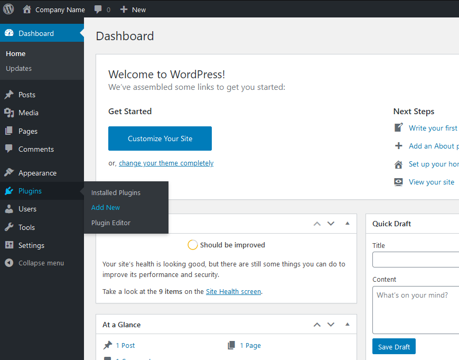Open the Media menu label
This screenshot has height=360, width=459.
pyautogui.click(x=29, y=113)
